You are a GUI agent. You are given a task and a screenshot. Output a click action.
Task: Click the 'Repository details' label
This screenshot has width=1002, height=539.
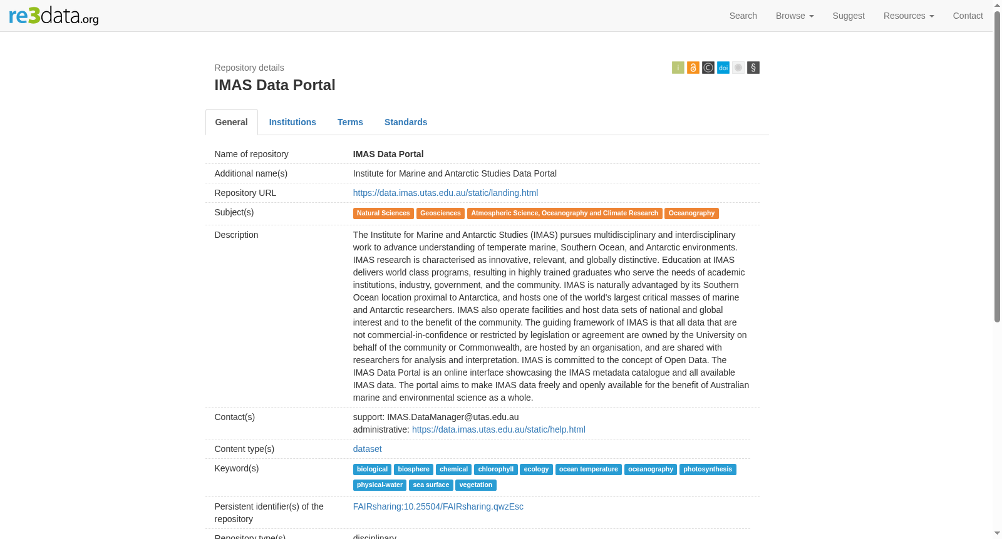(x=249, y=68)
